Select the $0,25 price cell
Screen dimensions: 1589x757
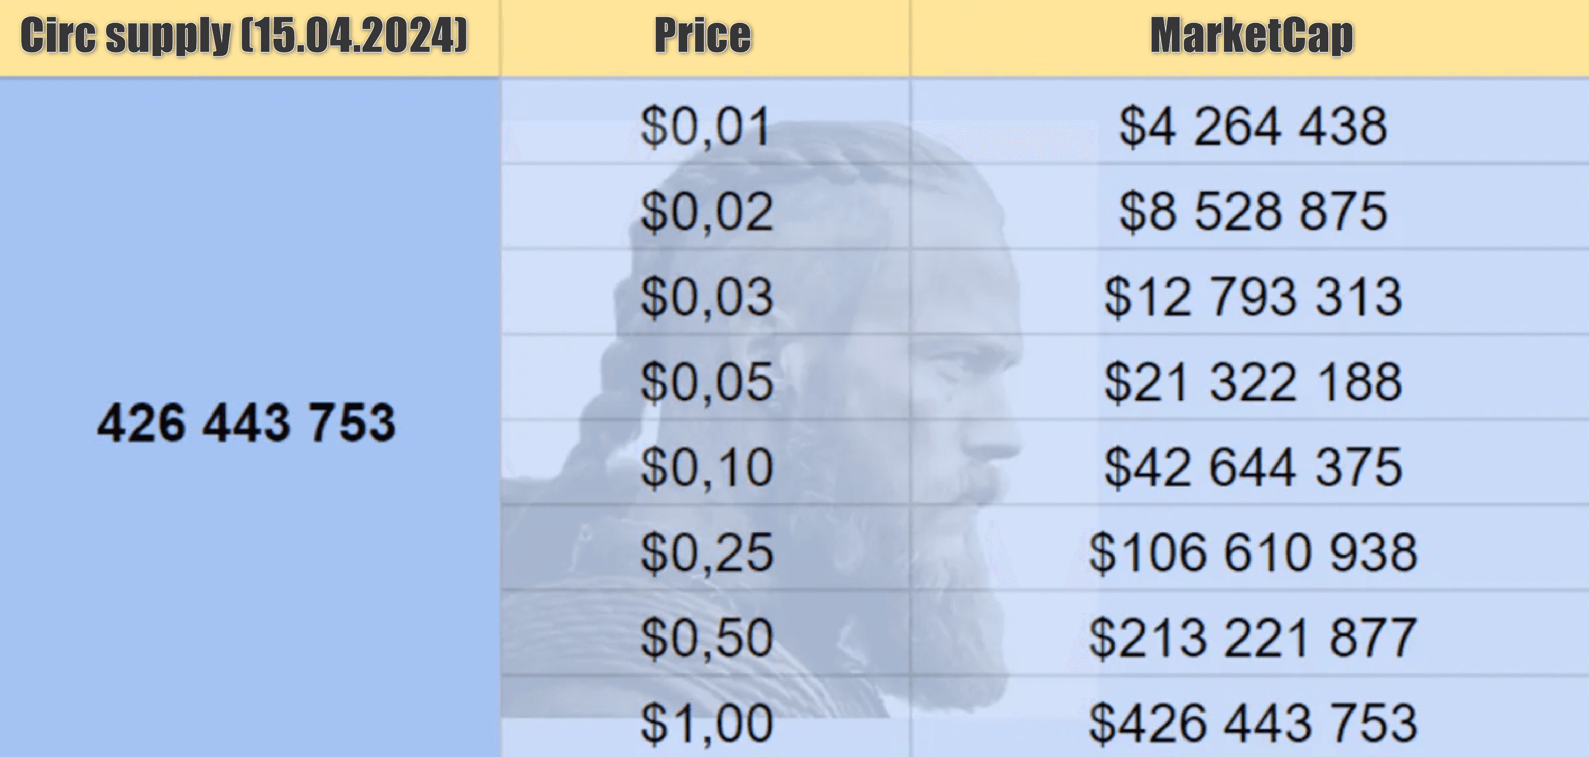click(x=705, y=548)
